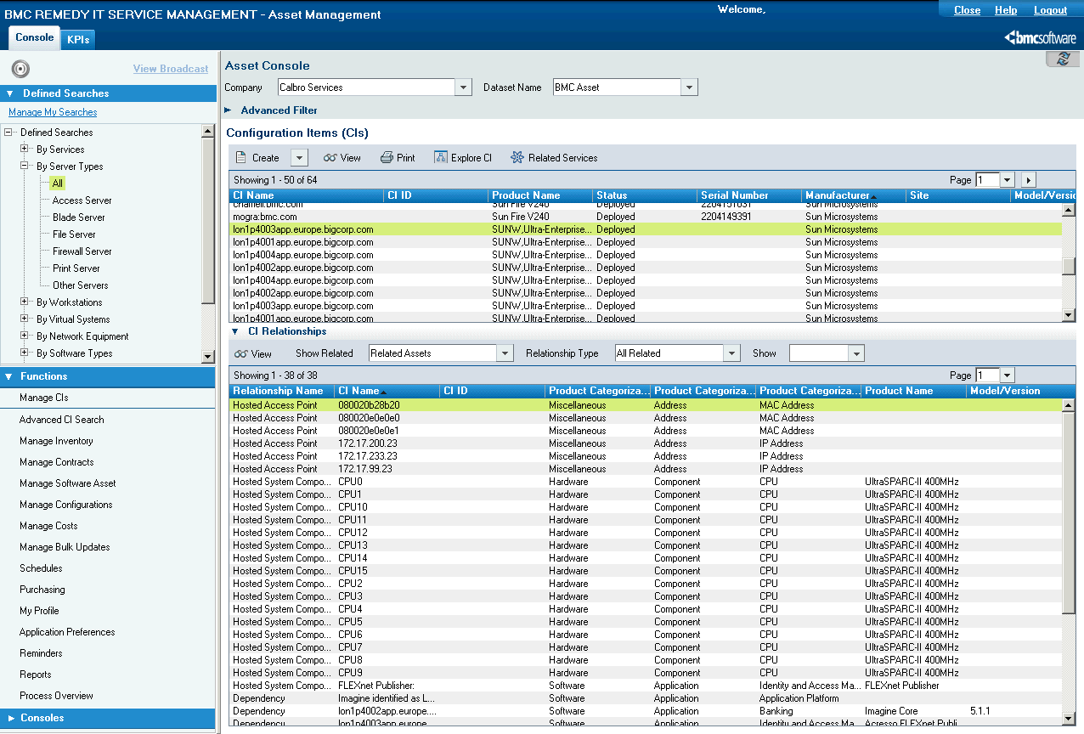This screenshot has width=1084, height=734.
Task: Sort CI table by Status column header
Action: pos(643,195)
